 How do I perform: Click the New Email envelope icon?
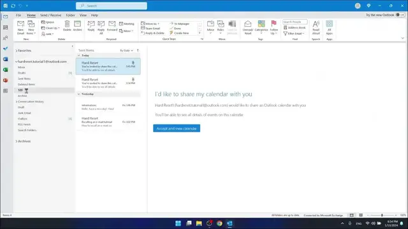click(20, 24)
